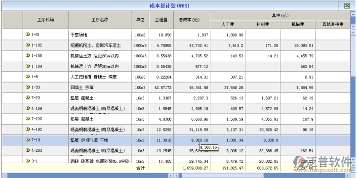The image size is (357, 178).
Task: Click the vertical scrollbar up arrow
Action: pyautogui.click(x=353, y=32)
